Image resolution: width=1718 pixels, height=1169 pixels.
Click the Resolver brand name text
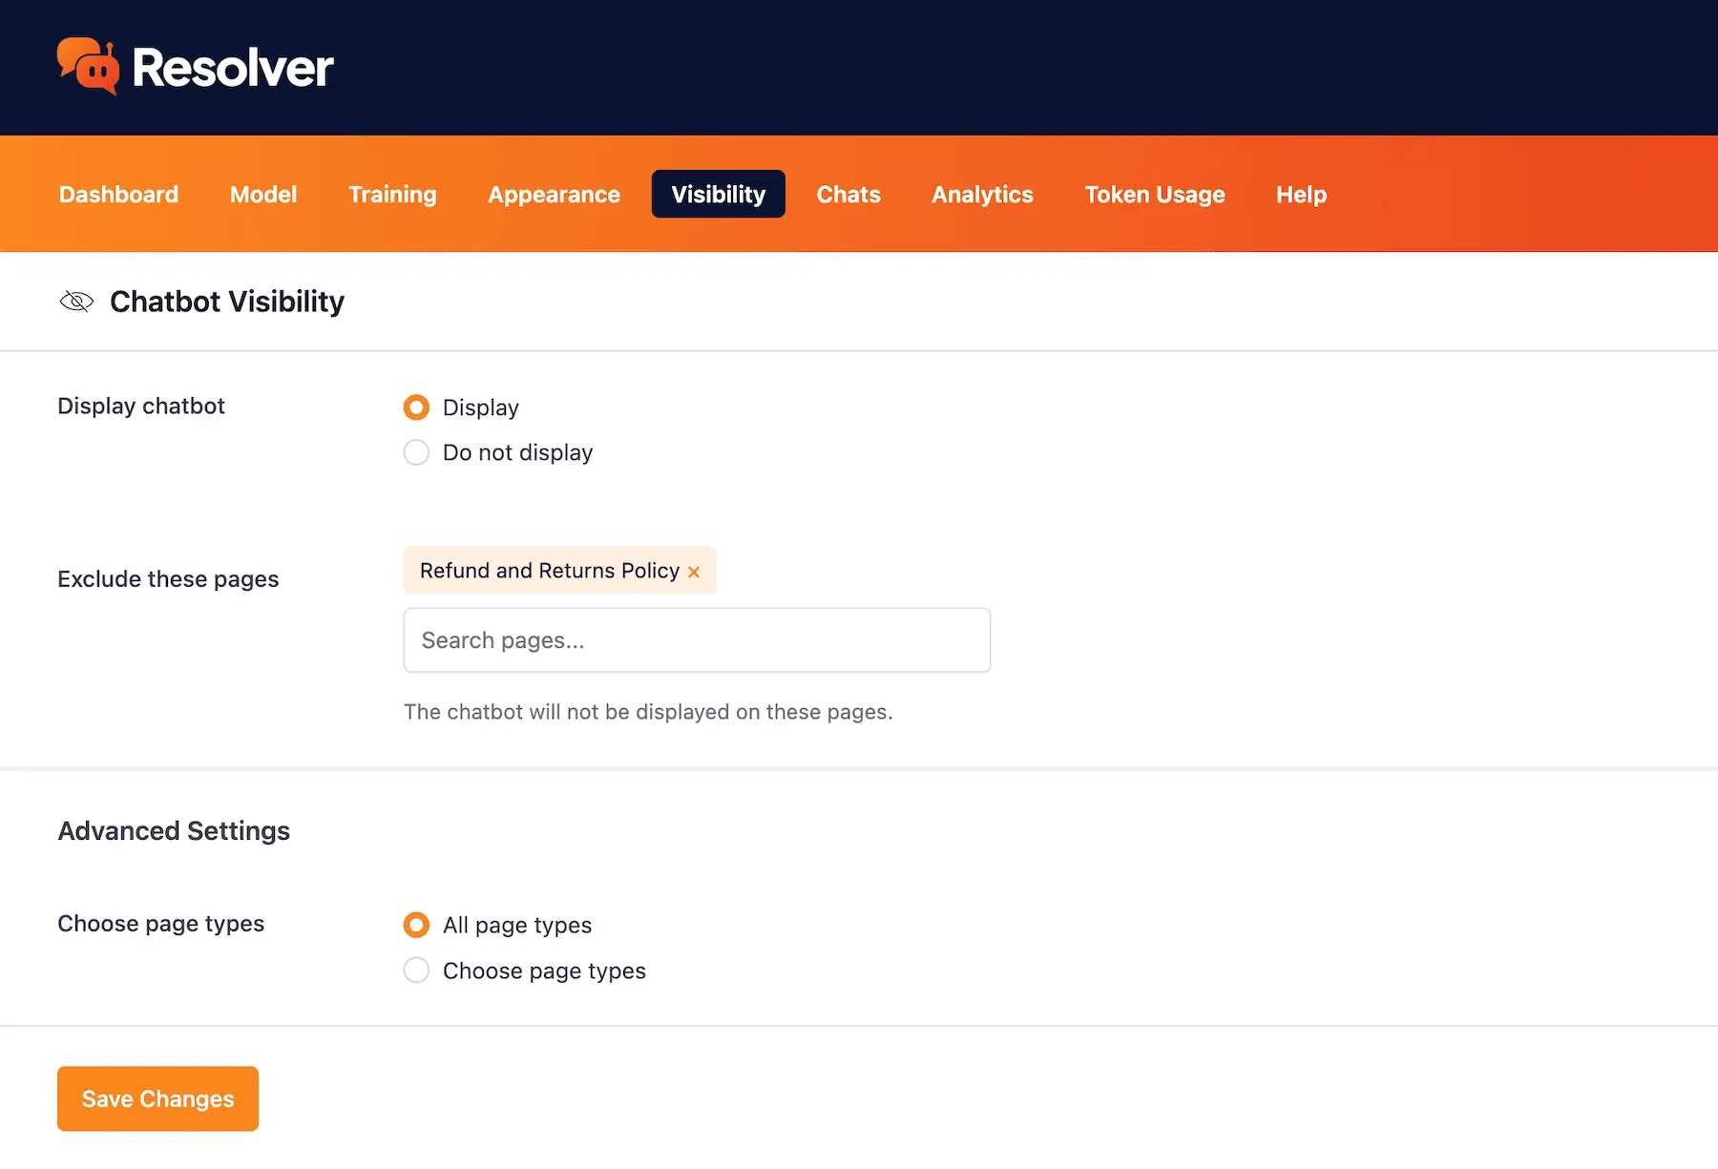tap(233, 68)
